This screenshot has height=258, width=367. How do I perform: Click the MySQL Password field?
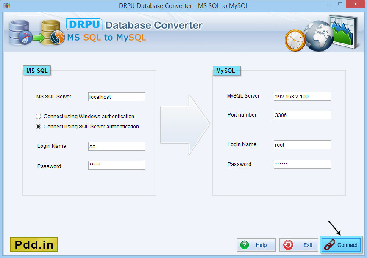pyautogui.click(x=302, y=164)
